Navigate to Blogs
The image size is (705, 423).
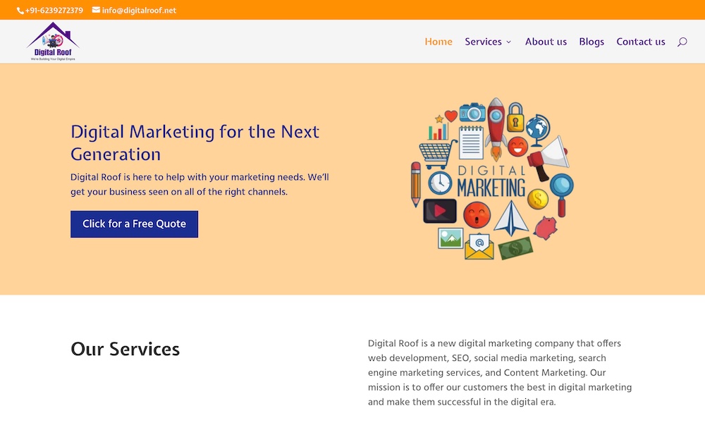pos(591,42)
